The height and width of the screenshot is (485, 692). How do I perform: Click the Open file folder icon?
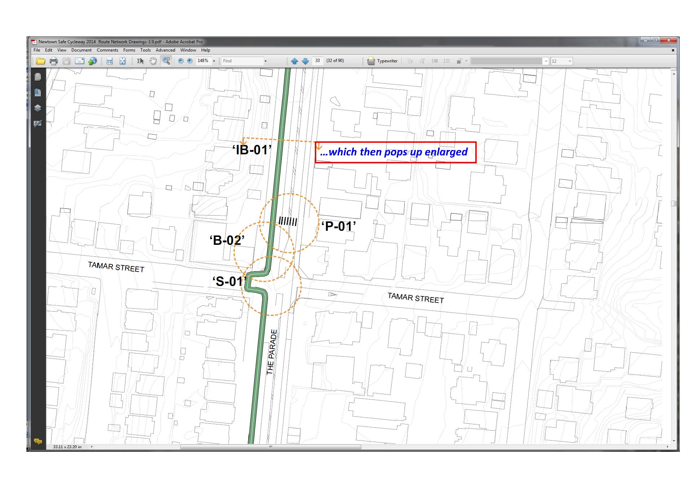(40, 61)
